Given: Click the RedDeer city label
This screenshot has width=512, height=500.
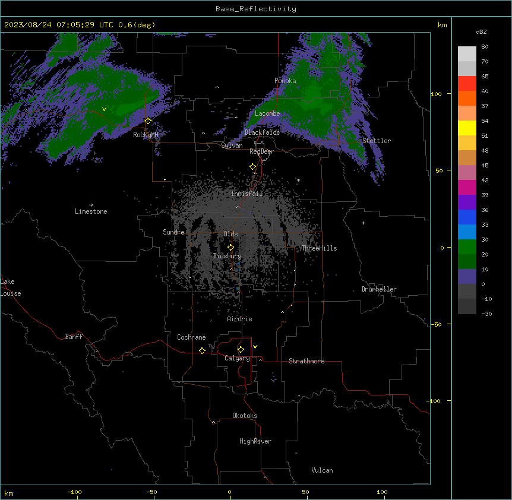Looking at the screenshot, I should click(x=261, y=151).
